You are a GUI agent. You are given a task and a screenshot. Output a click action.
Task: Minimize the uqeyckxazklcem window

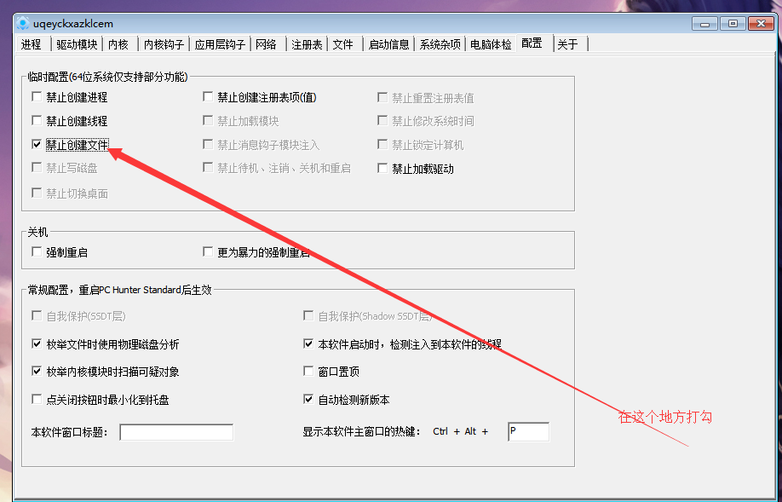(x=705, y=24)
